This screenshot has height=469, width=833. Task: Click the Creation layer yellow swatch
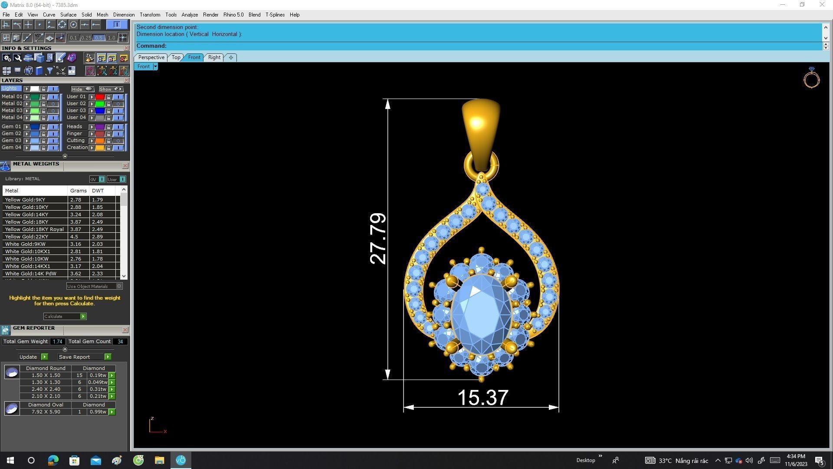tap(100, 148)
